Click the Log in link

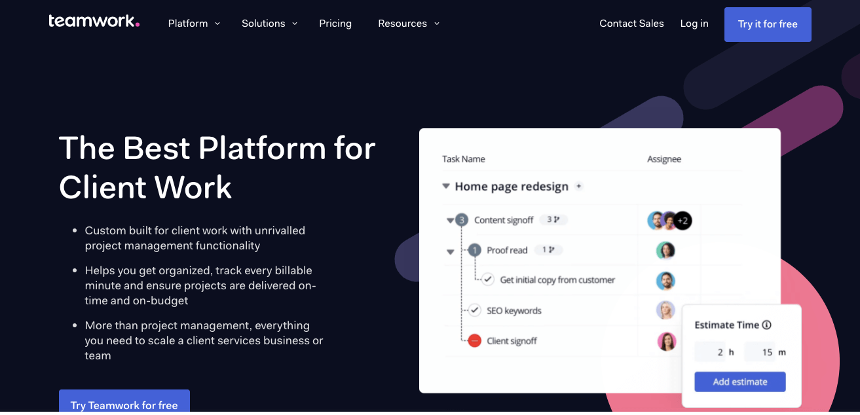[694, 24]
